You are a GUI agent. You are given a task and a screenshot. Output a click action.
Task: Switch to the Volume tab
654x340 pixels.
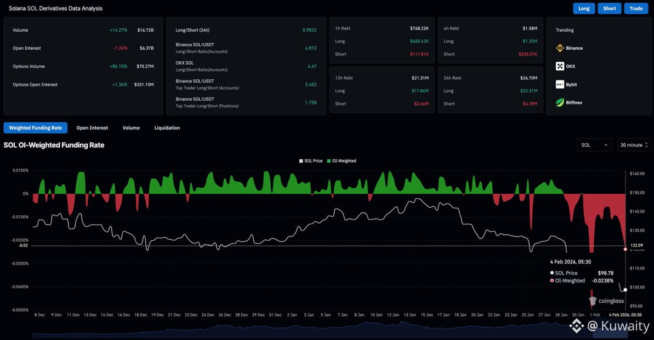coord(131,128)
